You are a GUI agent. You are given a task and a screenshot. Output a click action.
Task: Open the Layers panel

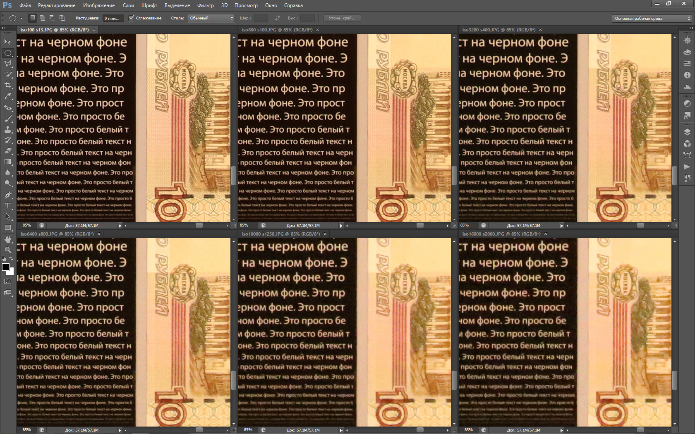tap(687, 132)
